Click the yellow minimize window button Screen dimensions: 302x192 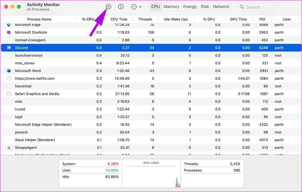coord(13,7)
